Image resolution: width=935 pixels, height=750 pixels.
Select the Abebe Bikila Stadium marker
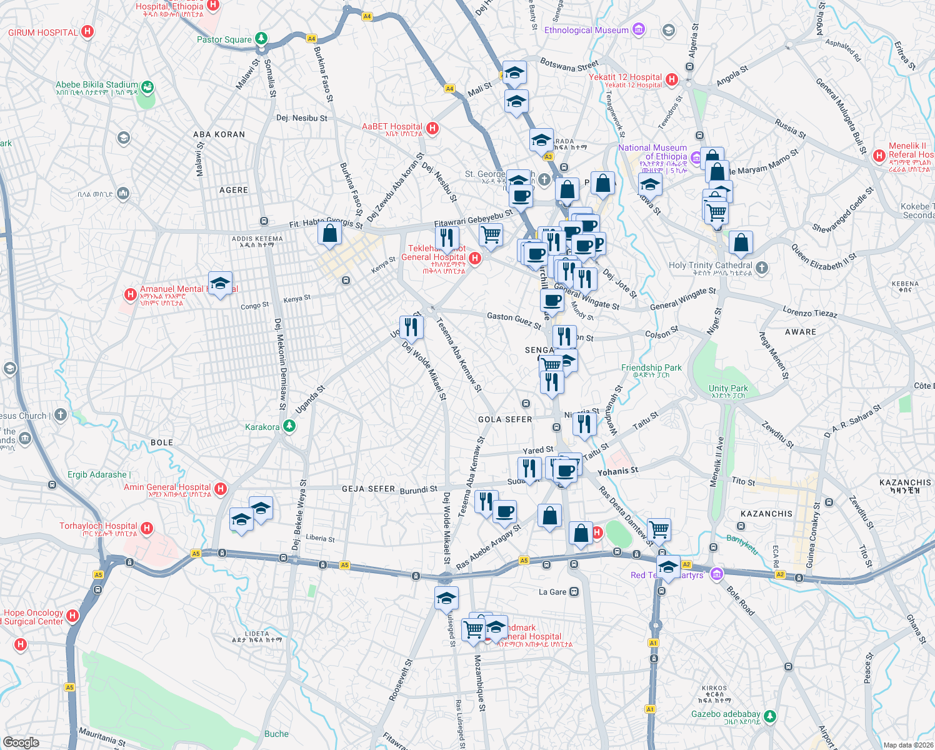(x=147, y=87)
